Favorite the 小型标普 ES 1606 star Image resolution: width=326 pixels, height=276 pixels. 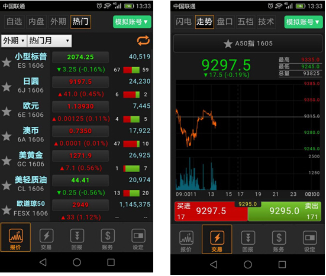(x=7, y=62)
